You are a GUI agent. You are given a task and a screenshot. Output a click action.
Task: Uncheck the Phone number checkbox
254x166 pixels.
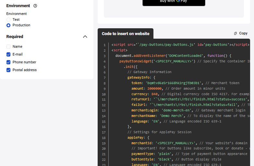(8, 62)
